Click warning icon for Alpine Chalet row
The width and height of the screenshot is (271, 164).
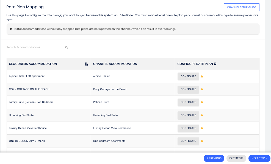point(202,76)
